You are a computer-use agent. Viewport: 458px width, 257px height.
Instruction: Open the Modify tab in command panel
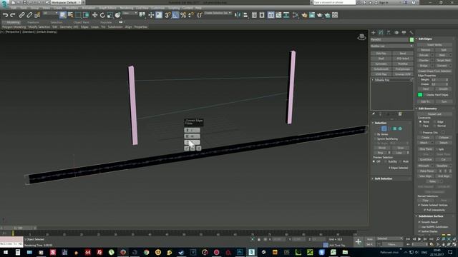click(x=381, y=32)
